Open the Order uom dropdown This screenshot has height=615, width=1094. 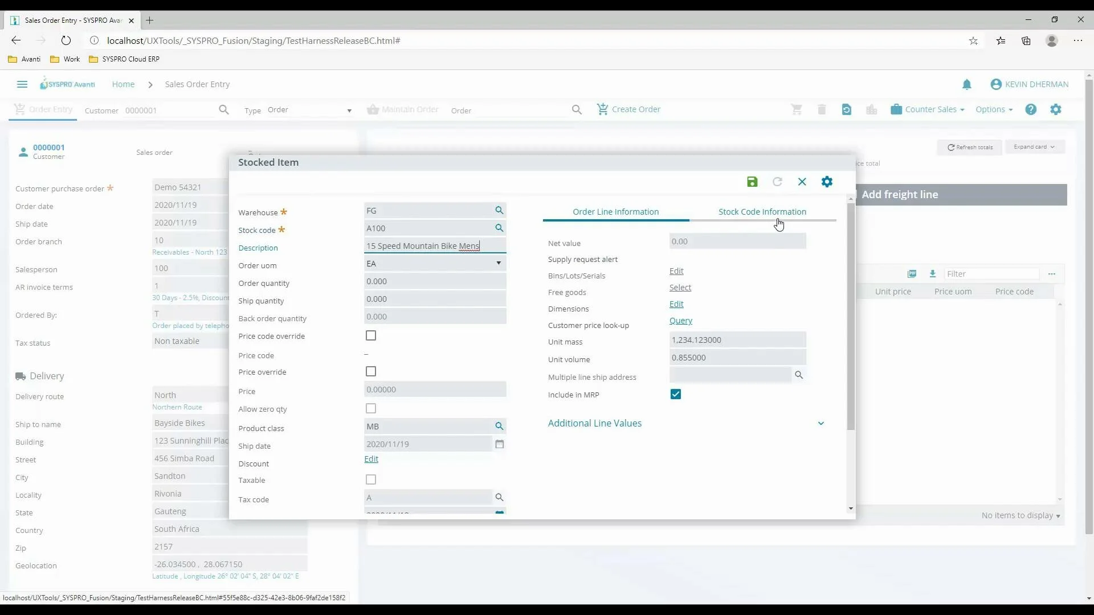499,263
